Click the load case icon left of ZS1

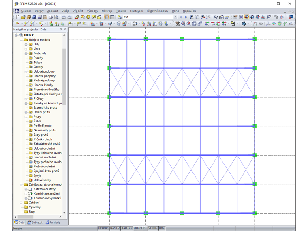click(x=120, y=17)
